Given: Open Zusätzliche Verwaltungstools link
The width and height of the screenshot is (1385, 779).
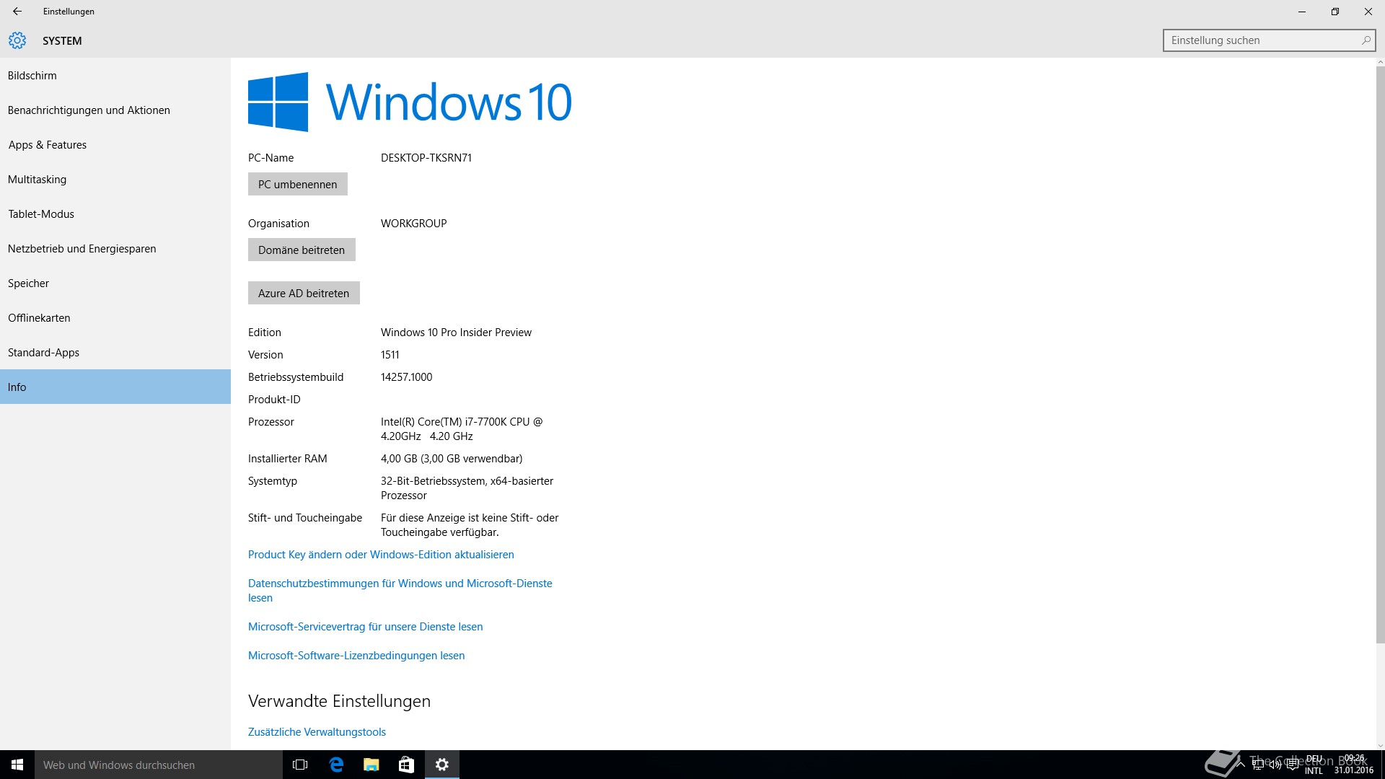Looking at the screenshot, I should pyautogui.click(x=317, y=732).
